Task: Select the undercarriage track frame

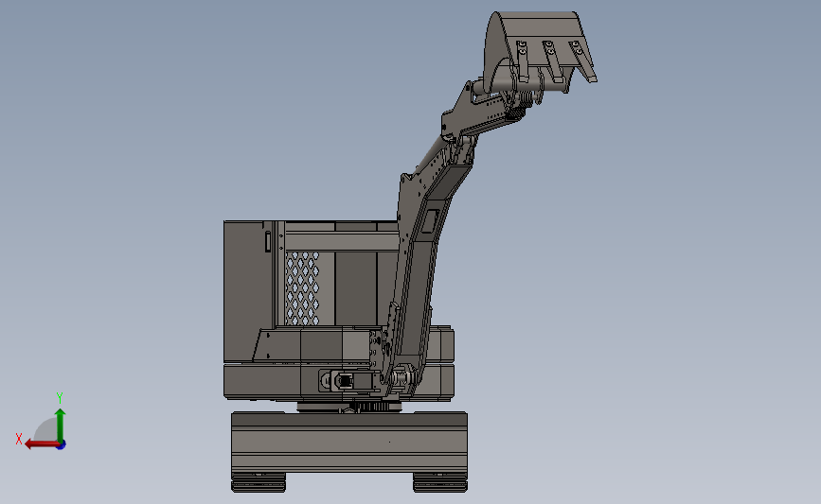Action: click(x=349, y=443)
